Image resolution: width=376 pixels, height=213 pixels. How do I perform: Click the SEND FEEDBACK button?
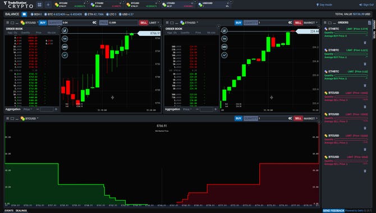pyautogui.click(x=333, y=211)
